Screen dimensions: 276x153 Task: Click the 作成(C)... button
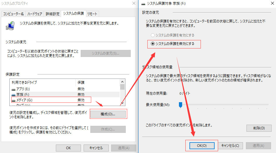coord(108,129)
